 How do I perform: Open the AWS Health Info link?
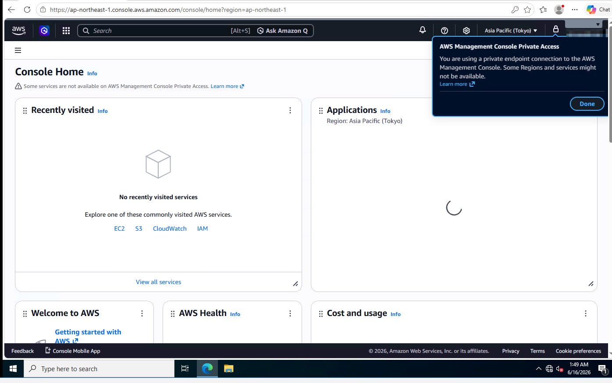pos(235,314)
